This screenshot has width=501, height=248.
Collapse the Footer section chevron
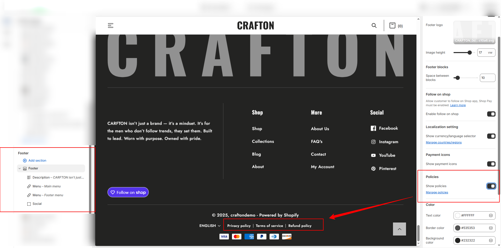click(x=20, y=168)
